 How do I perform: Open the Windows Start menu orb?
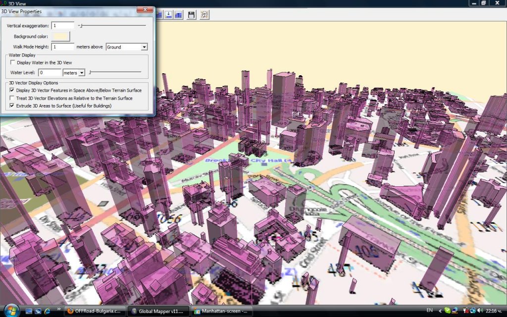(x=11, y=311)
